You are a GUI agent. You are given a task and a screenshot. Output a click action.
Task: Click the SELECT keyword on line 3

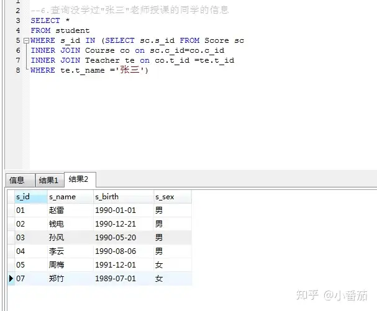click(x=45, y=20)
